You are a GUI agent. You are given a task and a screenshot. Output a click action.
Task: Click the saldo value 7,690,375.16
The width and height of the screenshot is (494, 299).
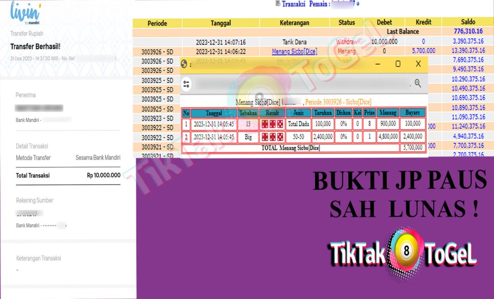(468, 60)
